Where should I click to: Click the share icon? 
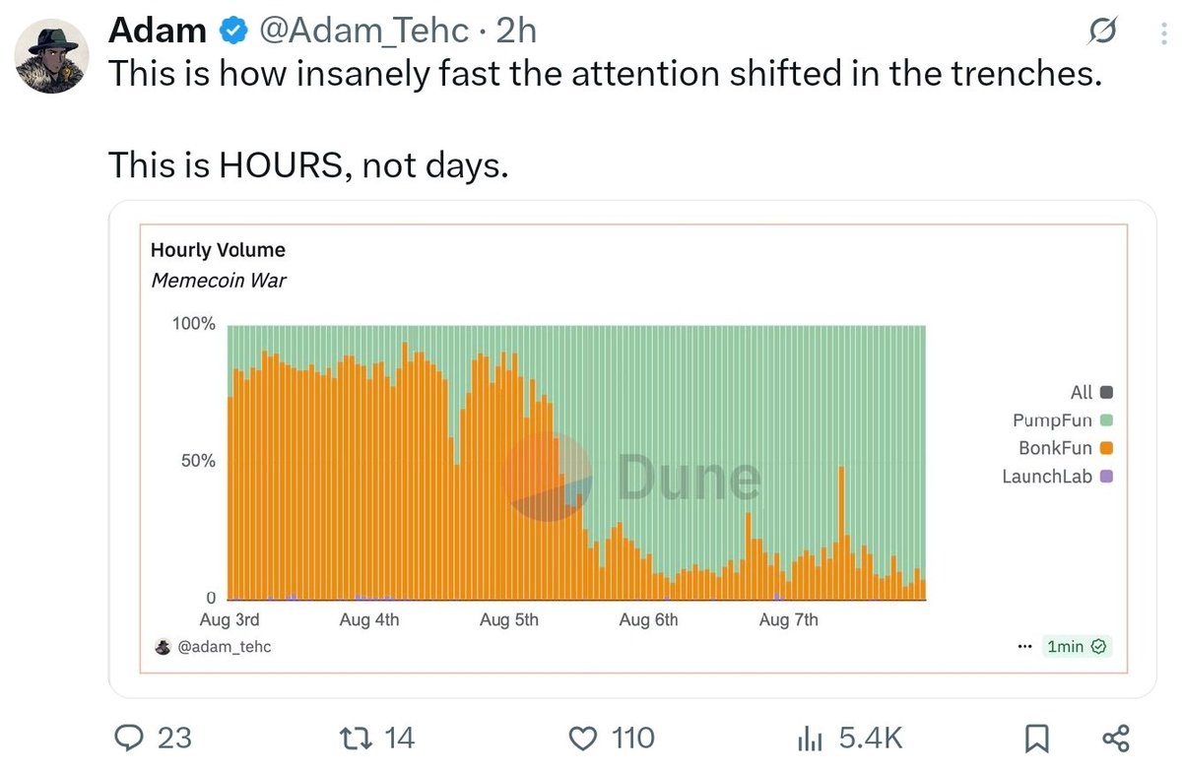click(1115, 738)
